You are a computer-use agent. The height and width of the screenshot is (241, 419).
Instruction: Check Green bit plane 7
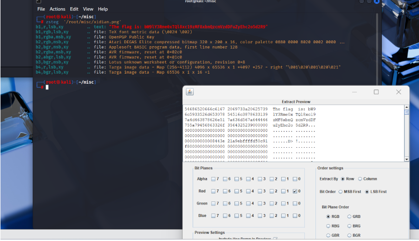(213, 203)
